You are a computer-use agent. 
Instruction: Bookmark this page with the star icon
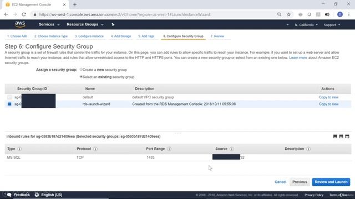pos(288,14)
